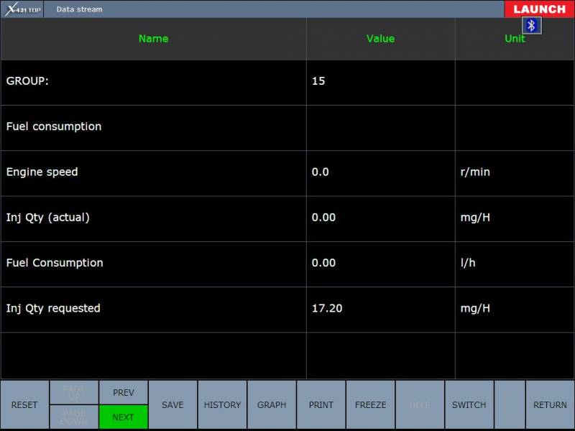
Task: Save the current data stream
Action: (x=172, y=405)
